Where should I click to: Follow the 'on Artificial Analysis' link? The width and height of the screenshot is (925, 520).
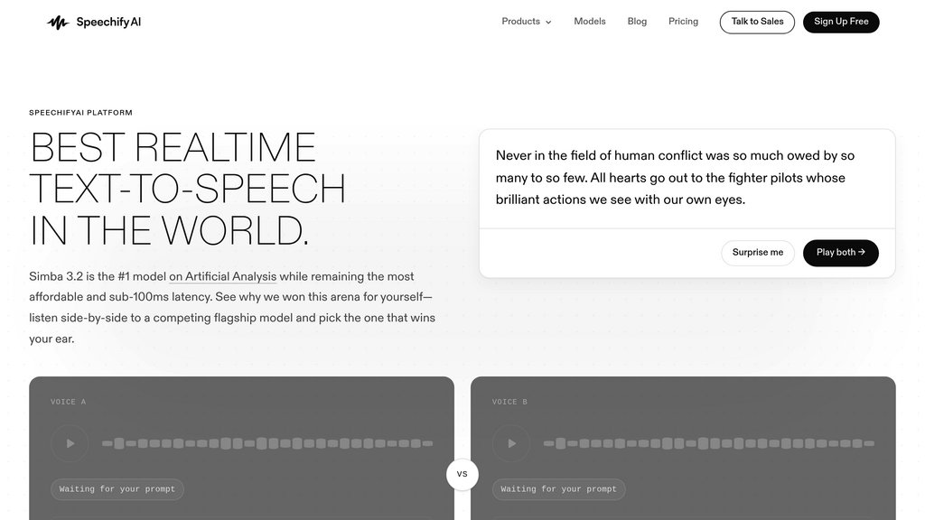click(x=222, y=276)
